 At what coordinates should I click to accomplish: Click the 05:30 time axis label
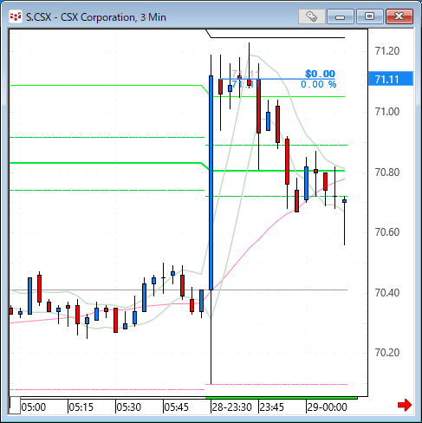pyautogui.click(x=129, y=407)
